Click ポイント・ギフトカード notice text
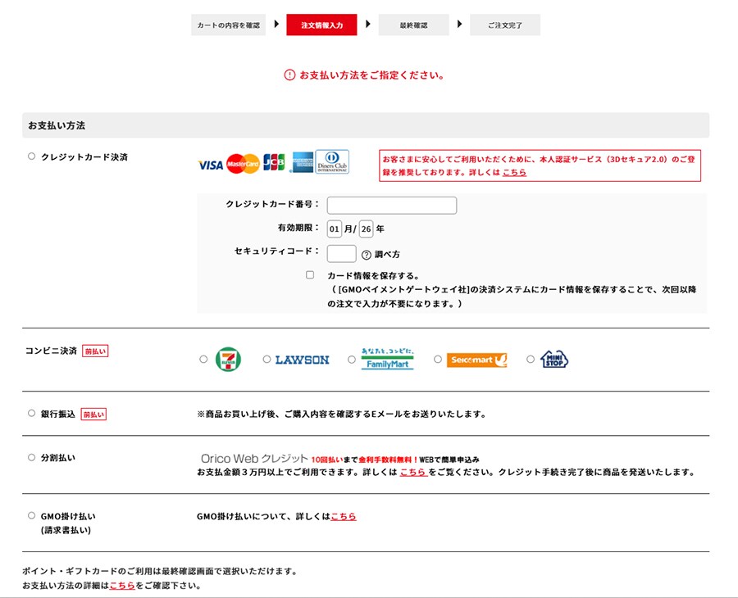Image resolution: width=738 pixels, height=598 pixels. pos(160,571)
